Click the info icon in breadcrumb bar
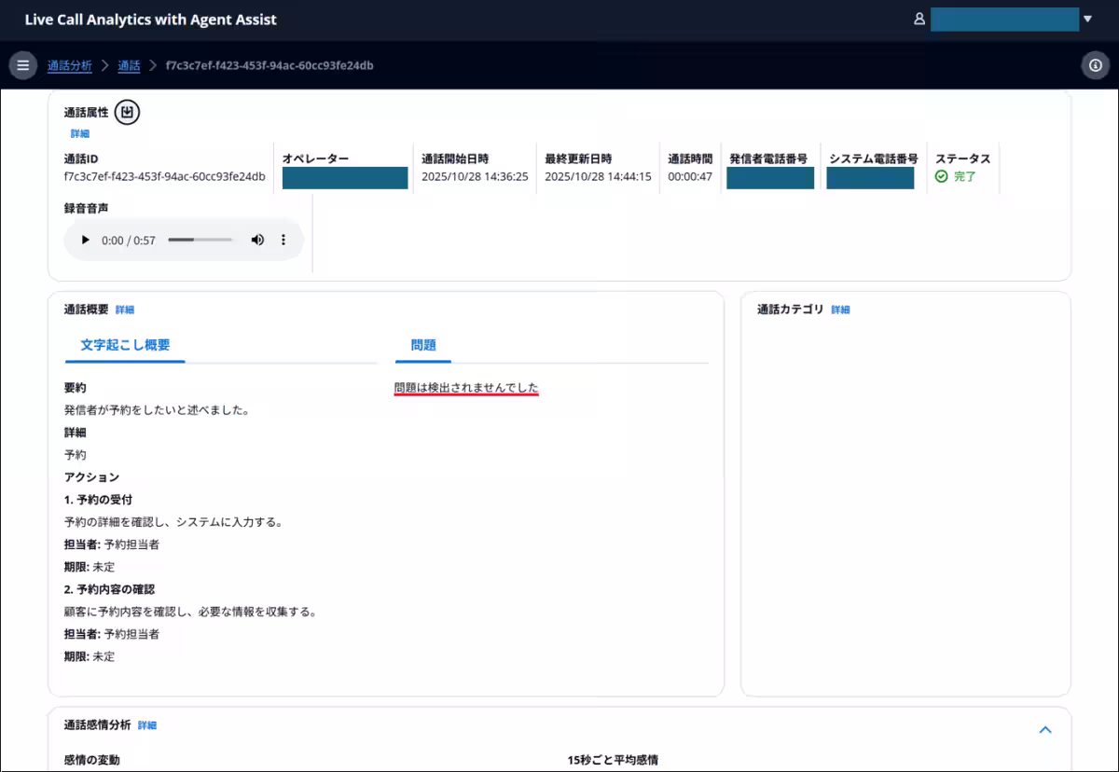Screen dimensions: 1119x772 [x=1095, y=65]
